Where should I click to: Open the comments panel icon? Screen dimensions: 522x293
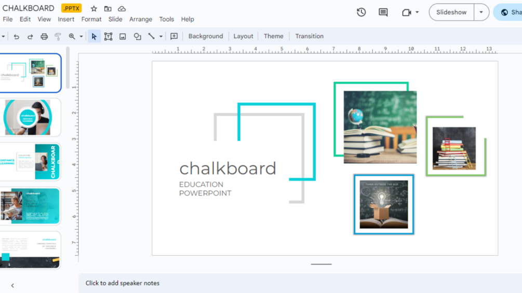click(383, 12)
